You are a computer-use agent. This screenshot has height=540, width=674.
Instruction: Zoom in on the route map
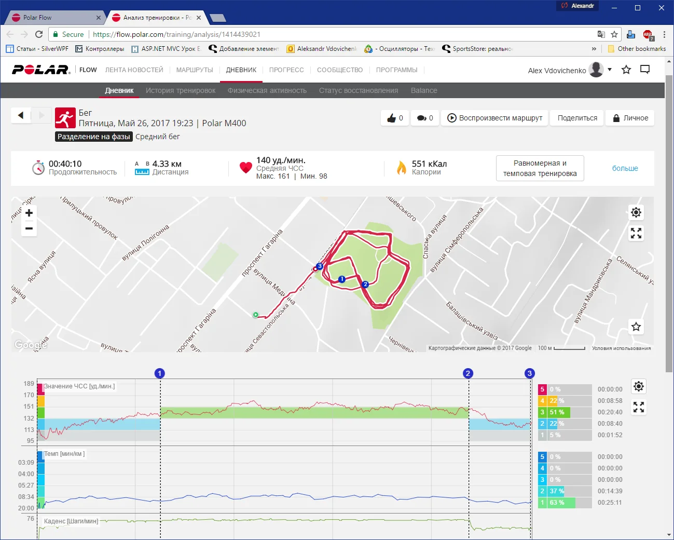pos(29,213)
